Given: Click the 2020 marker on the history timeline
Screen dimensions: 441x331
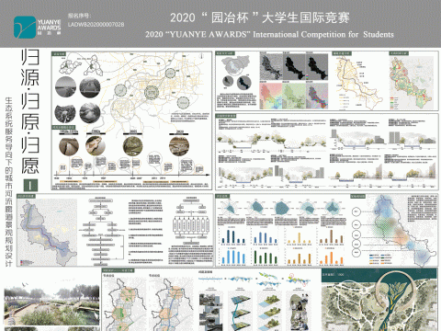Looking at the screenshot, I should (x=179, y=132).
